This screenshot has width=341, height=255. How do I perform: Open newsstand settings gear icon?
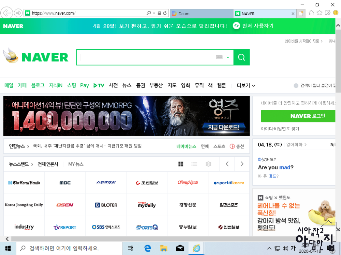click(208, 164)
